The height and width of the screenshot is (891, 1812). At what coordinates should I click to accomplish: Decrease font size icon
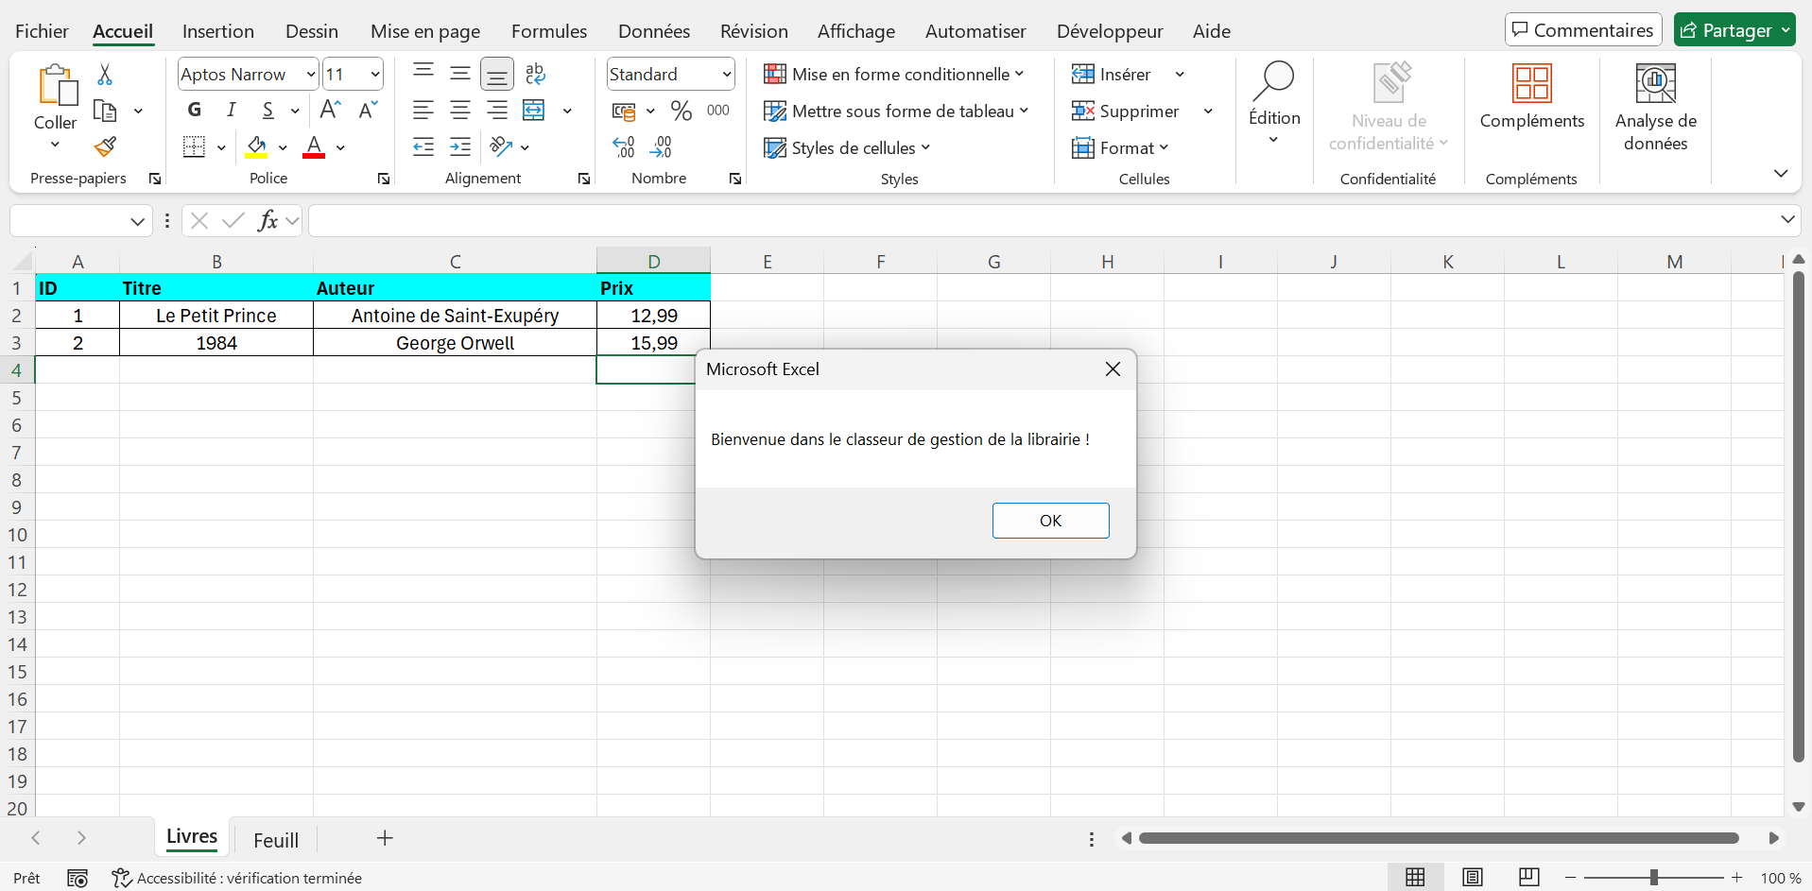click(x=368, y=110)
